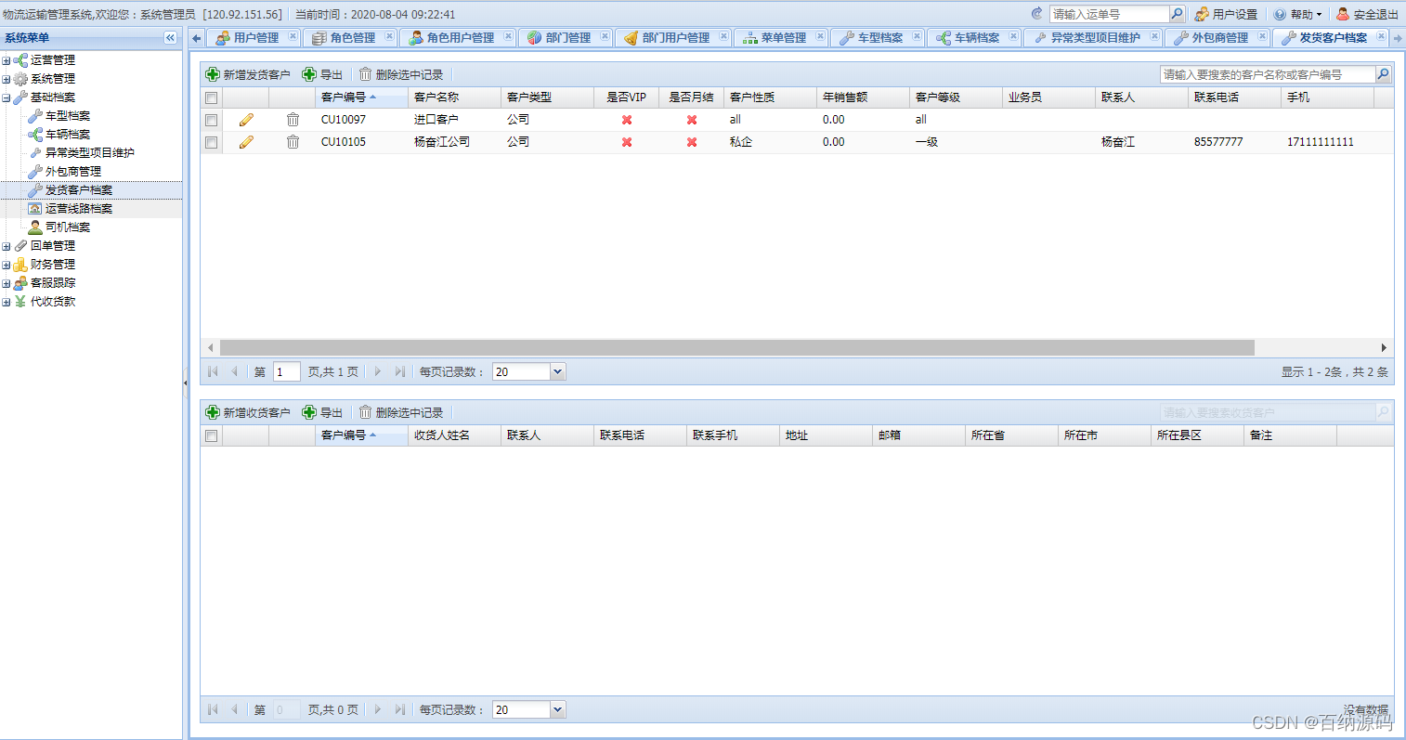Go to first page in shipper grid
The width and height of the screenshot is (1406, 740).
tap(213, 371)
